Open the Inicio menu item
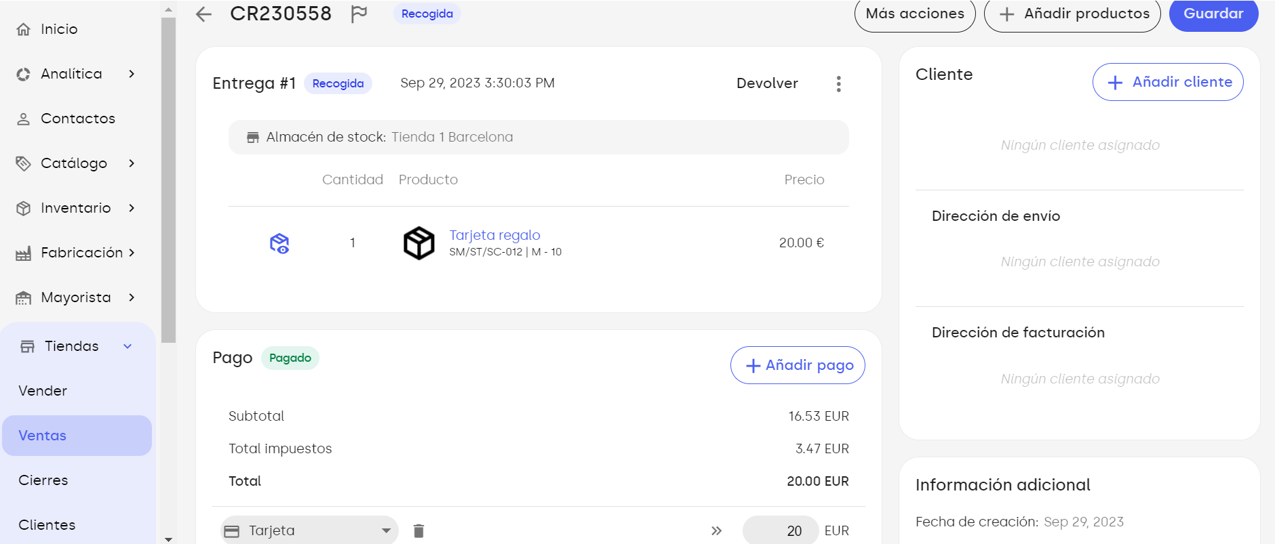This screenshot has width=1275, height=544. coord(59,29)
